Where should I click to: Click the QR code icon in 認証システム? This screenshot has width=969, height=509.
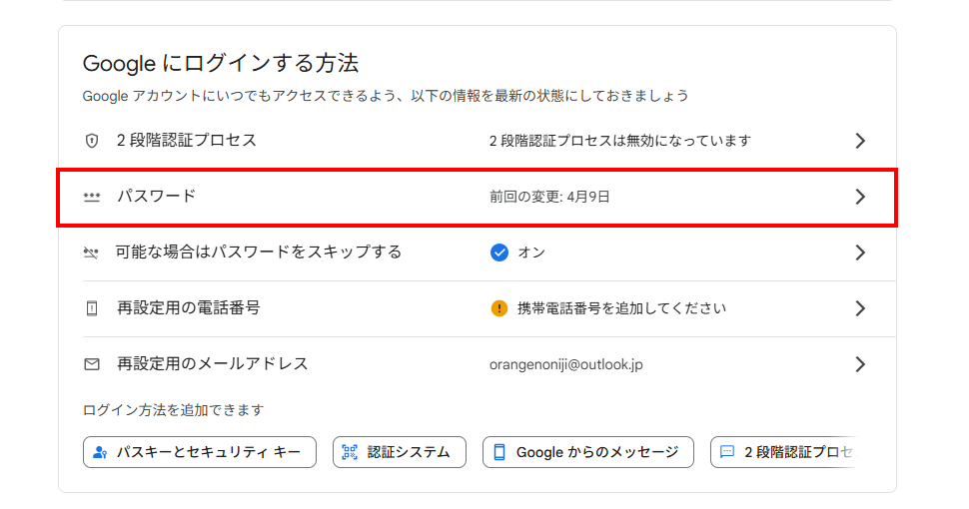pos(350,452)
